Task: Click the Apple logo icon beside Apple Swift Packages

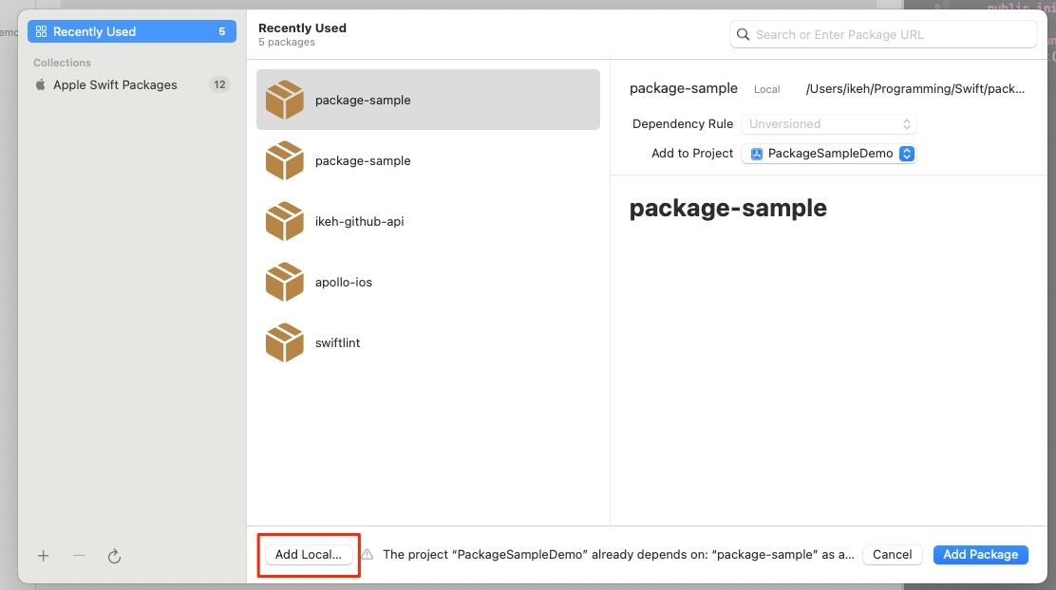Action: [x=41, y=84]
